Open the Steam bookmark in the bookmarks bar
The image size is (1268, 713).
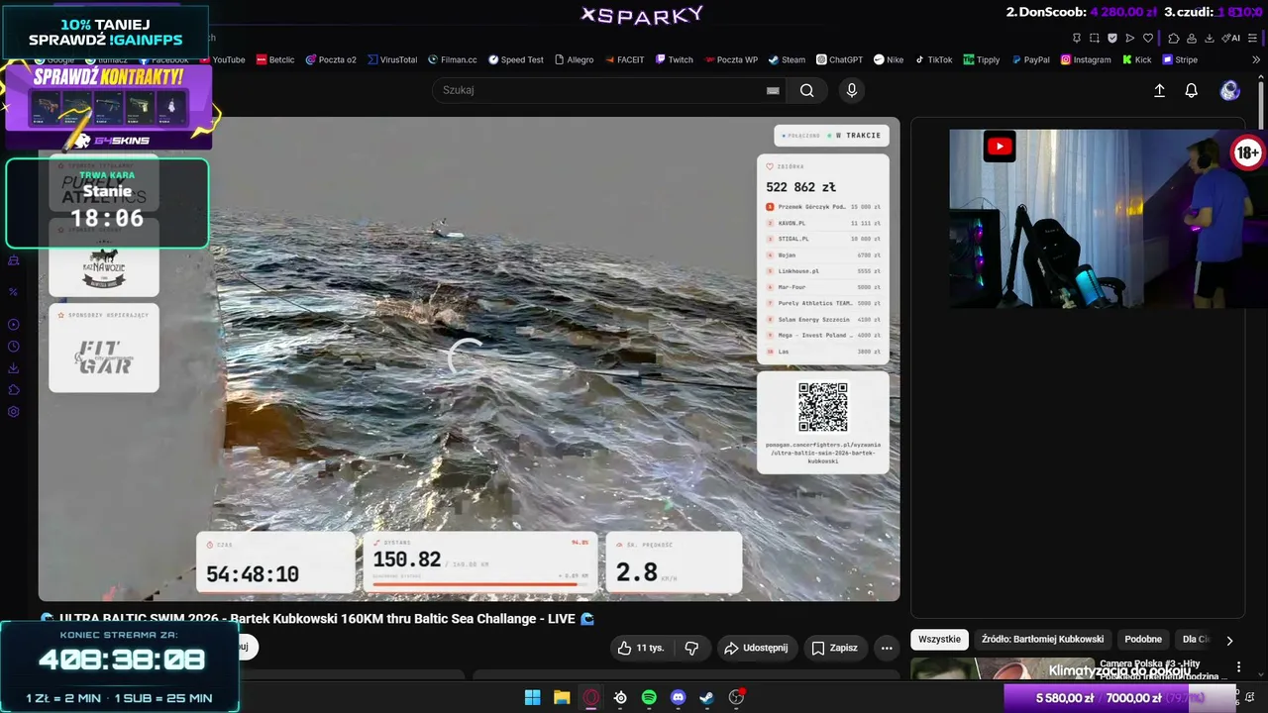click(787, 59)
